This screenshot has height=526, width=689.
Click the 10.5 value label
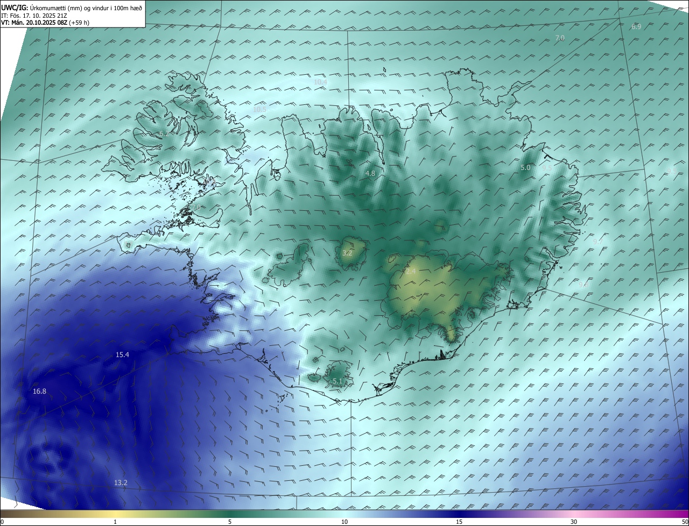point(259,109)
